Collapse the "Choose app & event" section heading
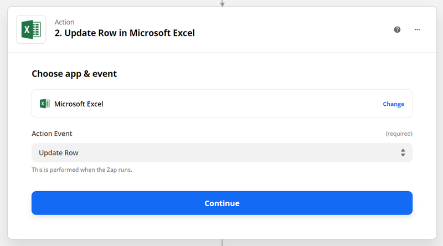 [74, 74]
